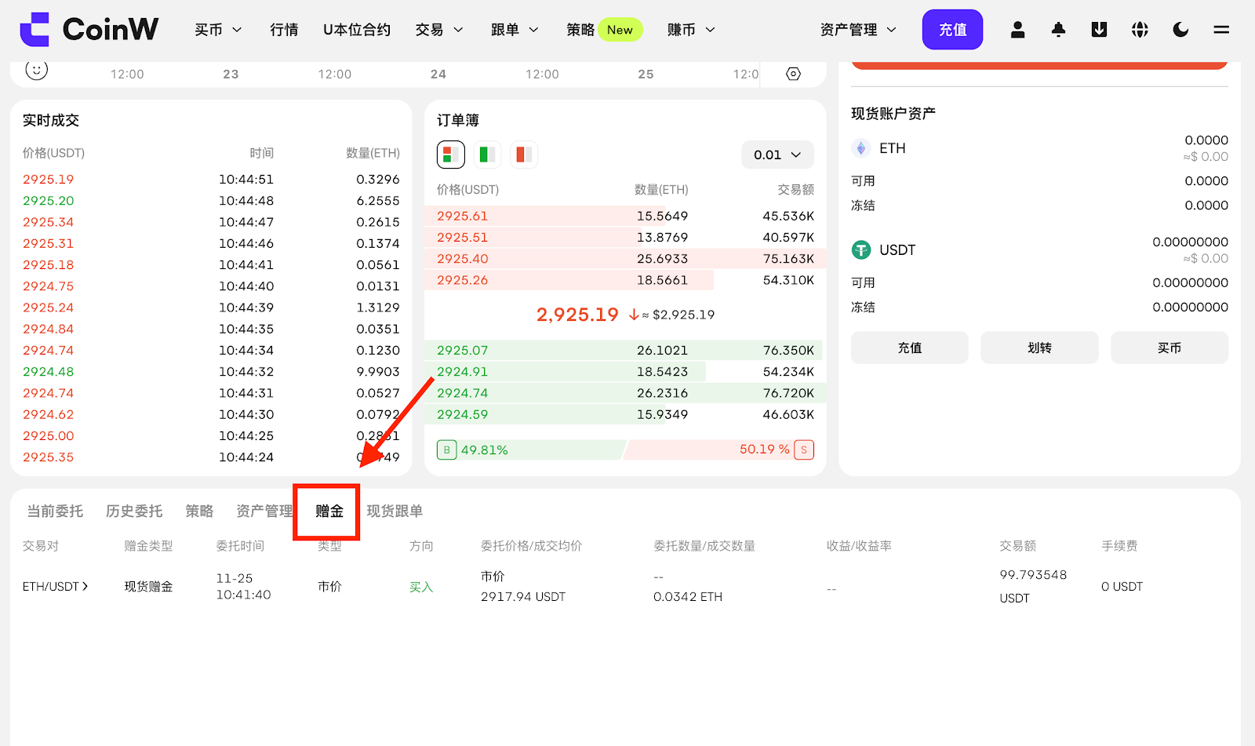
Task: Click ask price 2925.40 in order book
Action: click(x=462, y=258)
